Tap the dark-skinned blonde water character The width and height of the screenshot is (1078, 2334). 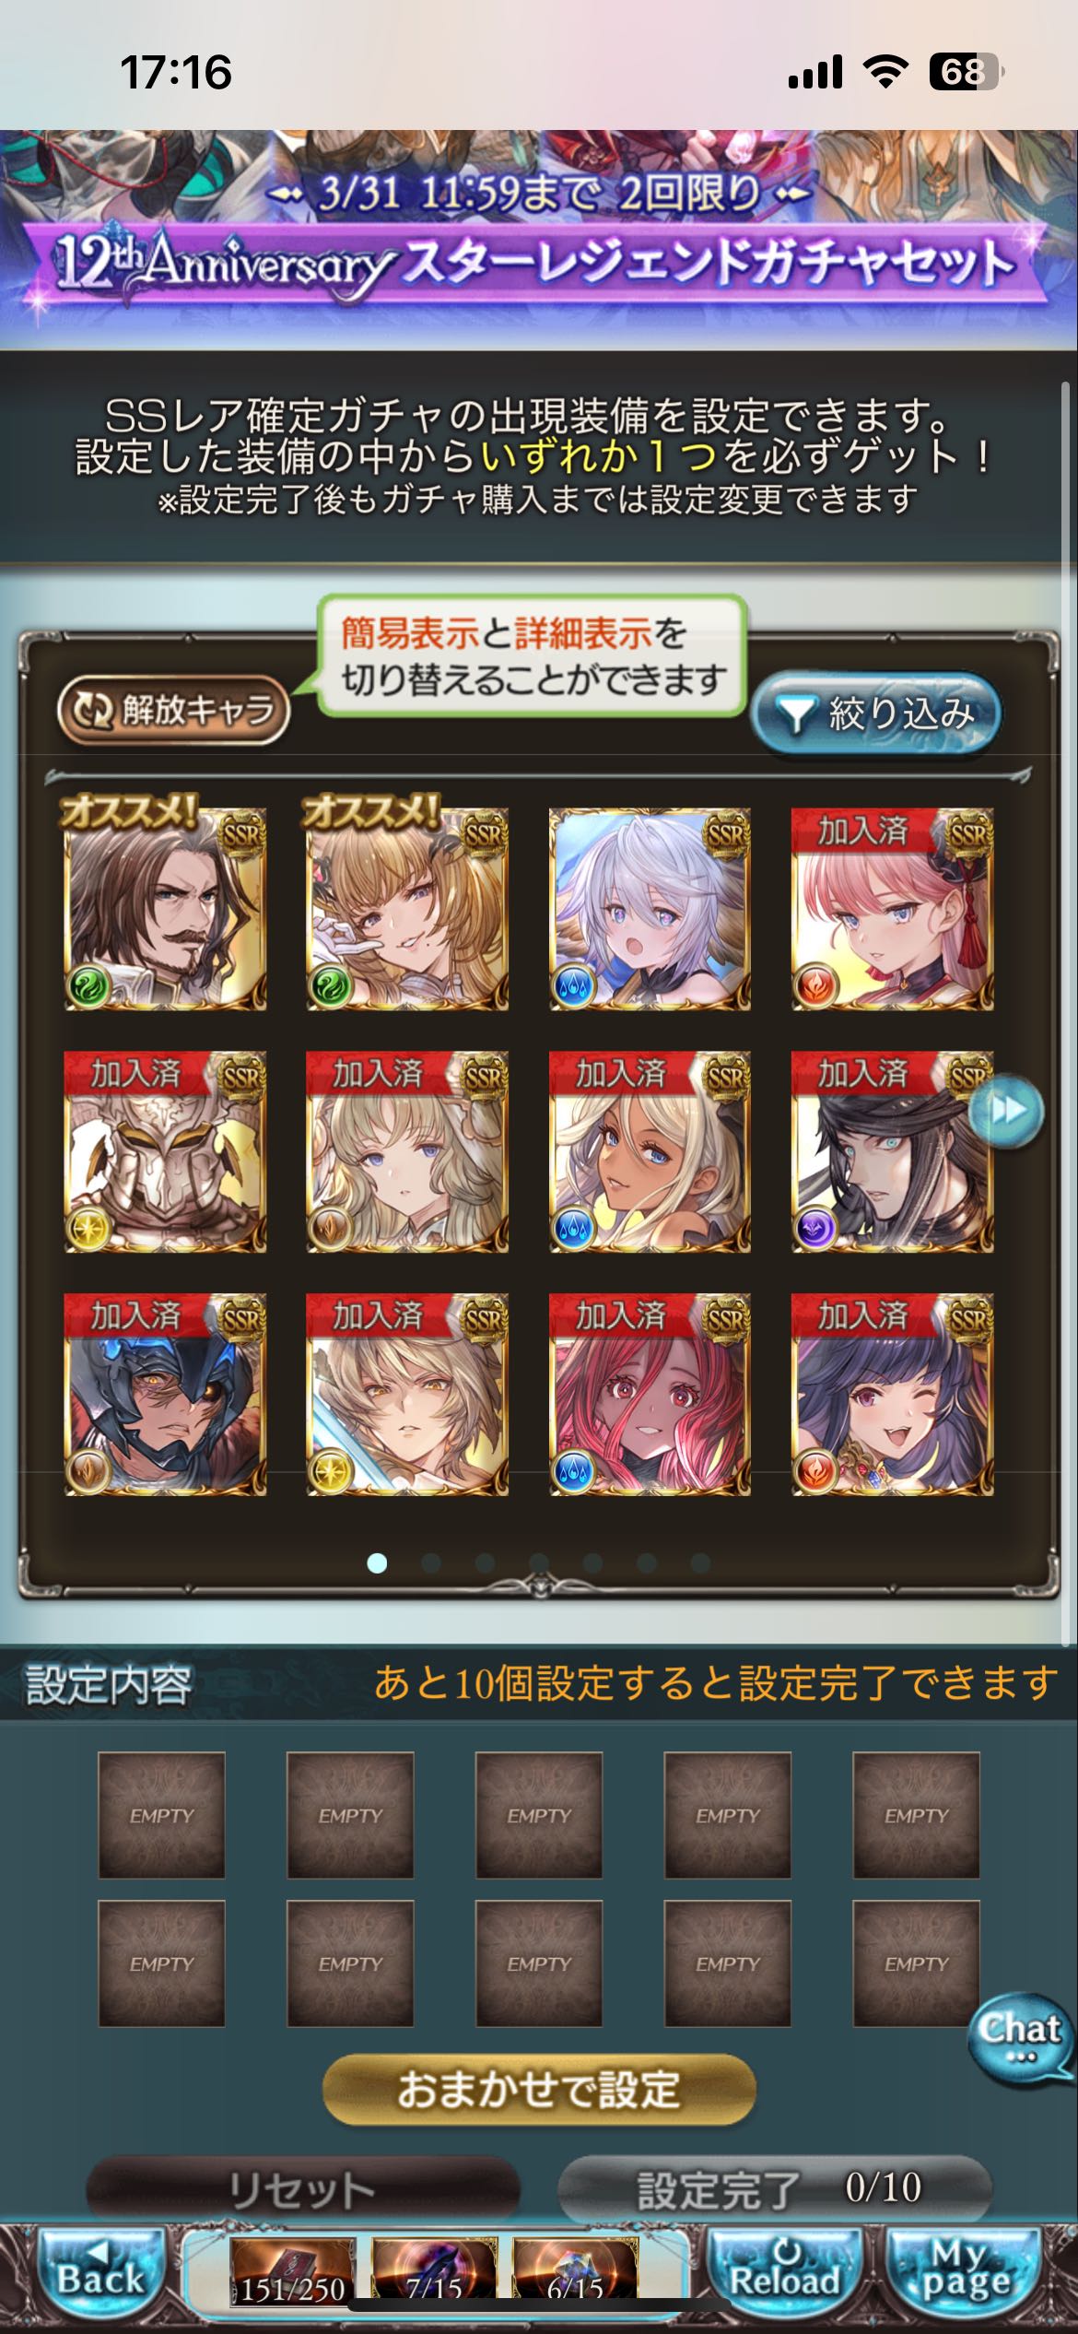[x=650, y=1151]
